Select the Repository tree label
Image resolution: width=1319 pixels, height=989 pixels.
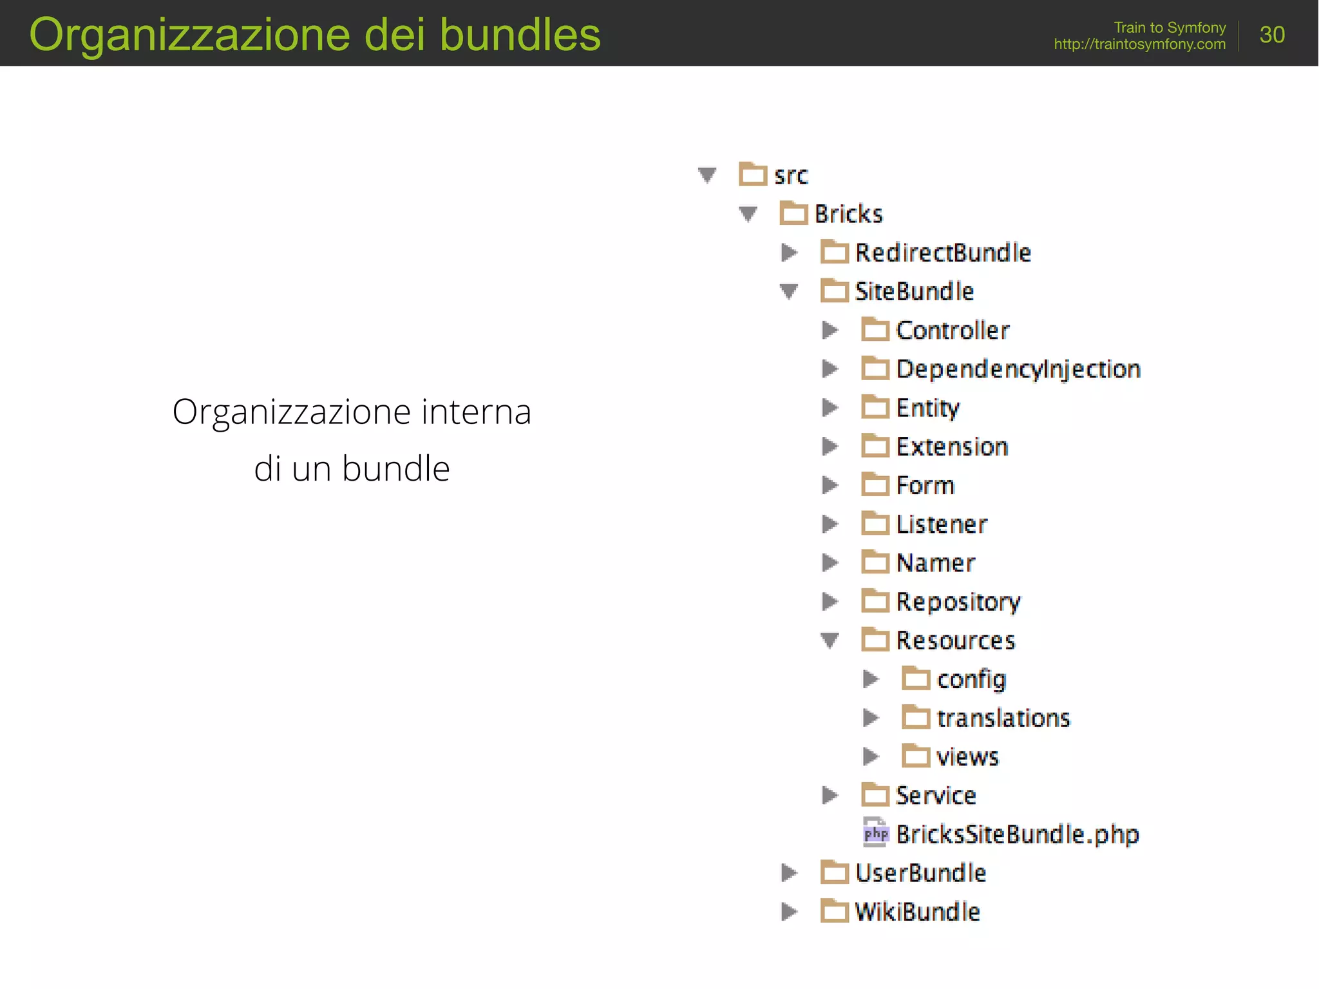(x=958, y=602)
